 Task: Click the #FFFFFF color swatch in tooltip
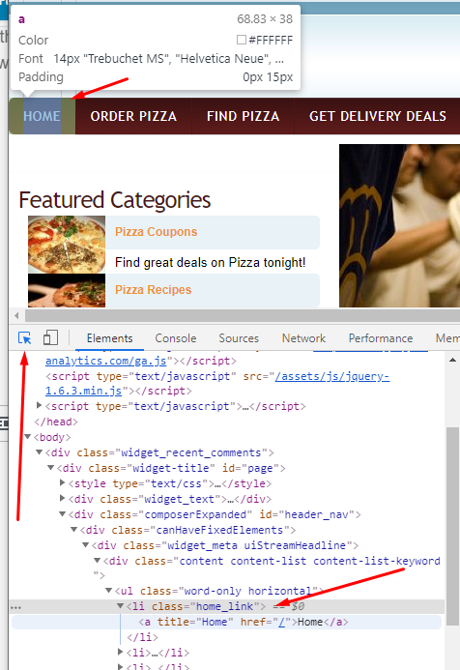tap(242, 40)
